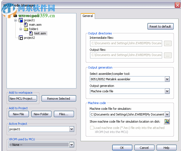Image resolution: width=181 pixels, height=151 pixels.
Task: Open the Active Project dropdown
Action: click(71, 129)
